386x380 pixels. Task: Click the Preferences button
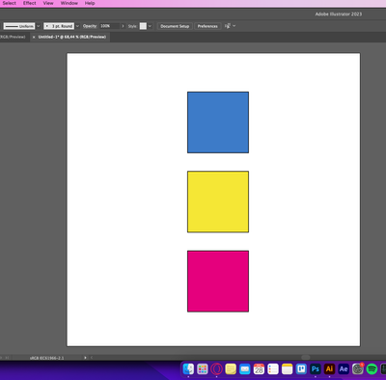click(207, 26)
